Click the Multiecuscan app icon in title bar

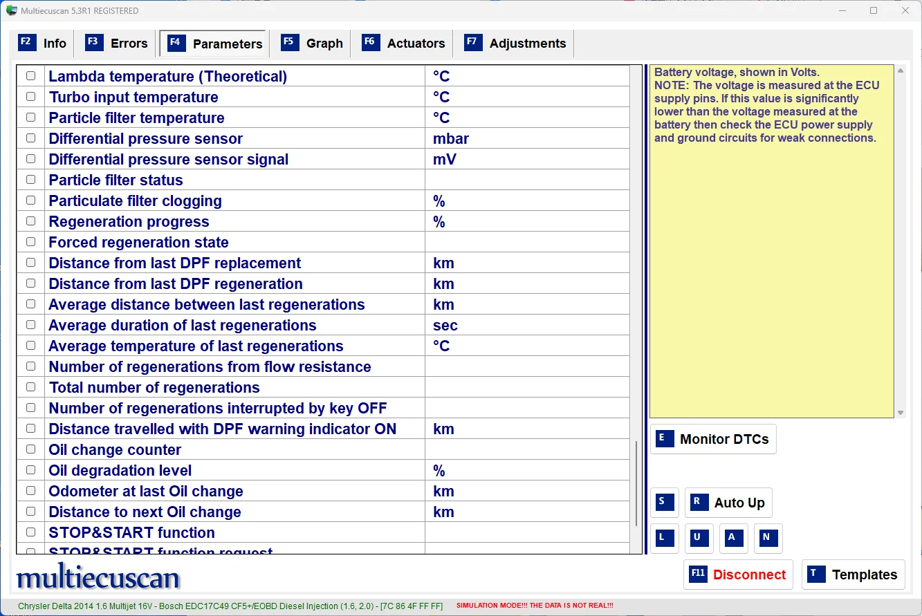click(11, 10)
